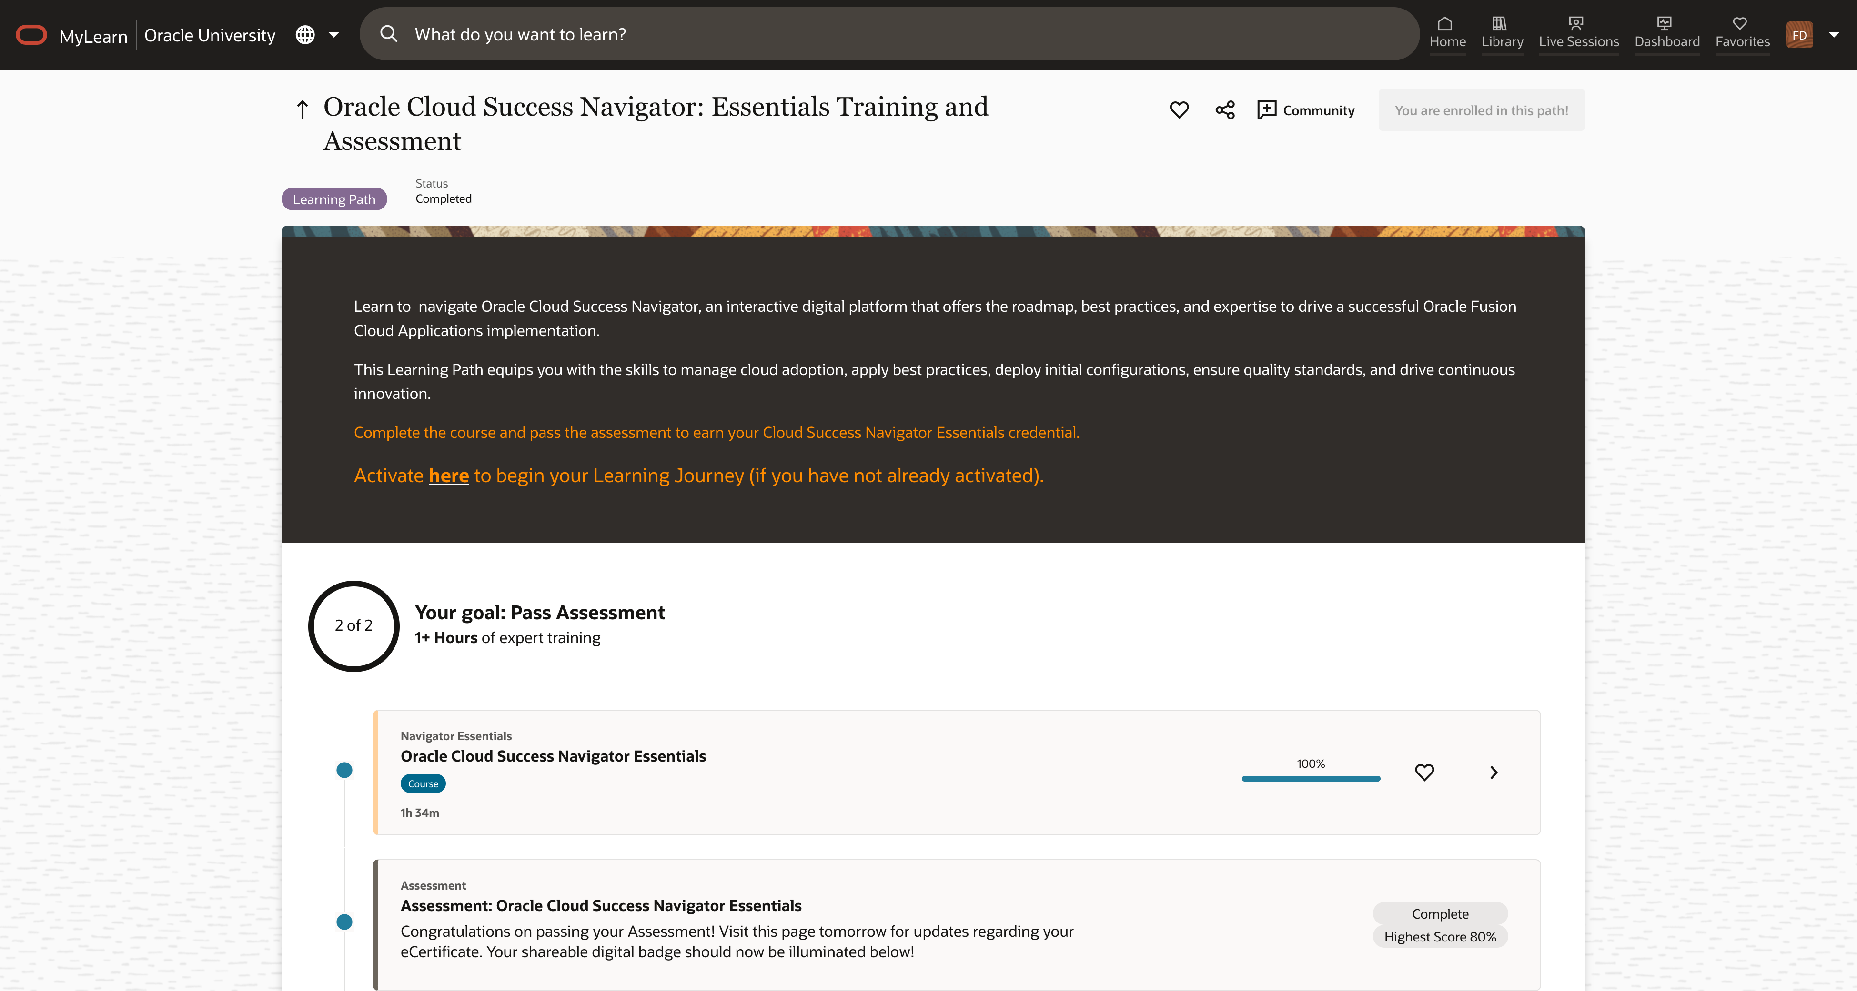This screenshot has width=1857, height=991.
Task: Focus the 'What do you want to learn?' search field
Action: click(889, 34)
